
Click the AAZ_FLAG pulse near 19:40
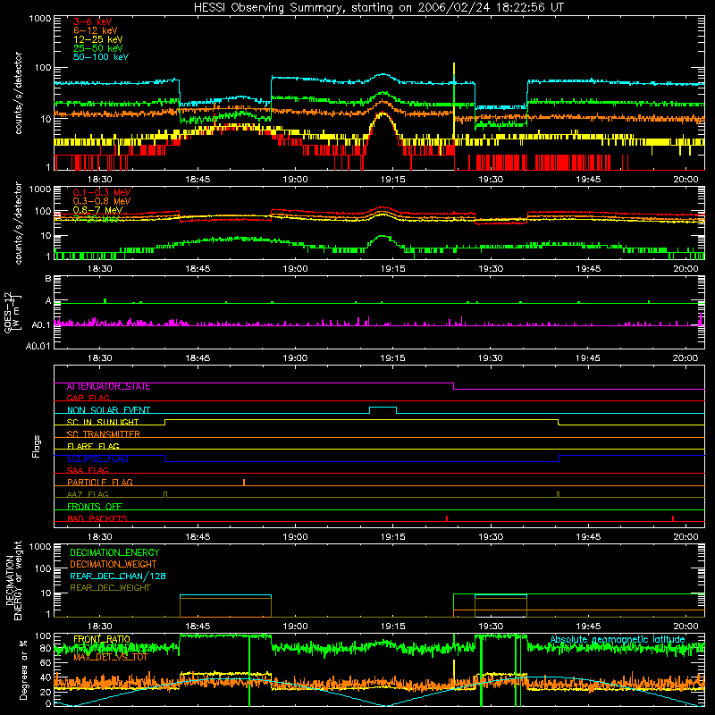coord(558,495)
